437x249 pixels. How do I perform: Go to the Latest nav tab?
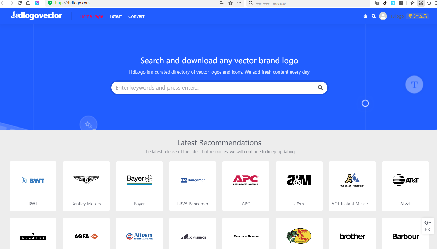point(116,16)
